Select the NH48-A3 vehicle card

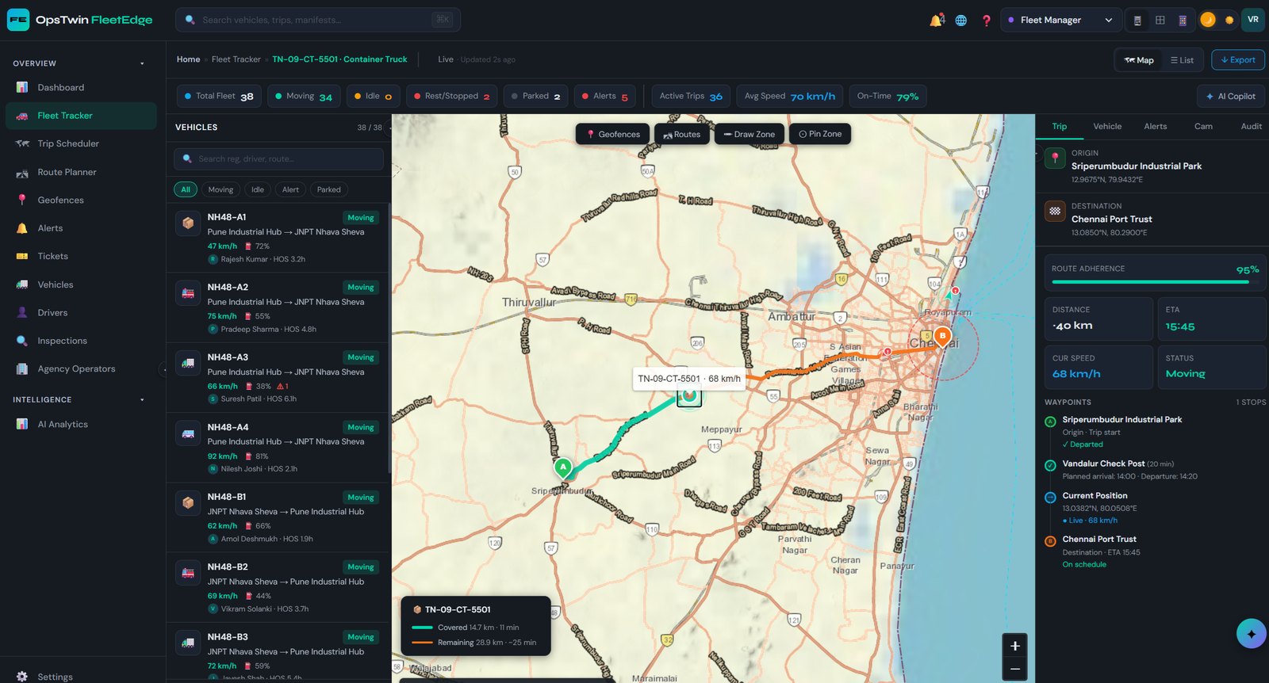(278, 377)
